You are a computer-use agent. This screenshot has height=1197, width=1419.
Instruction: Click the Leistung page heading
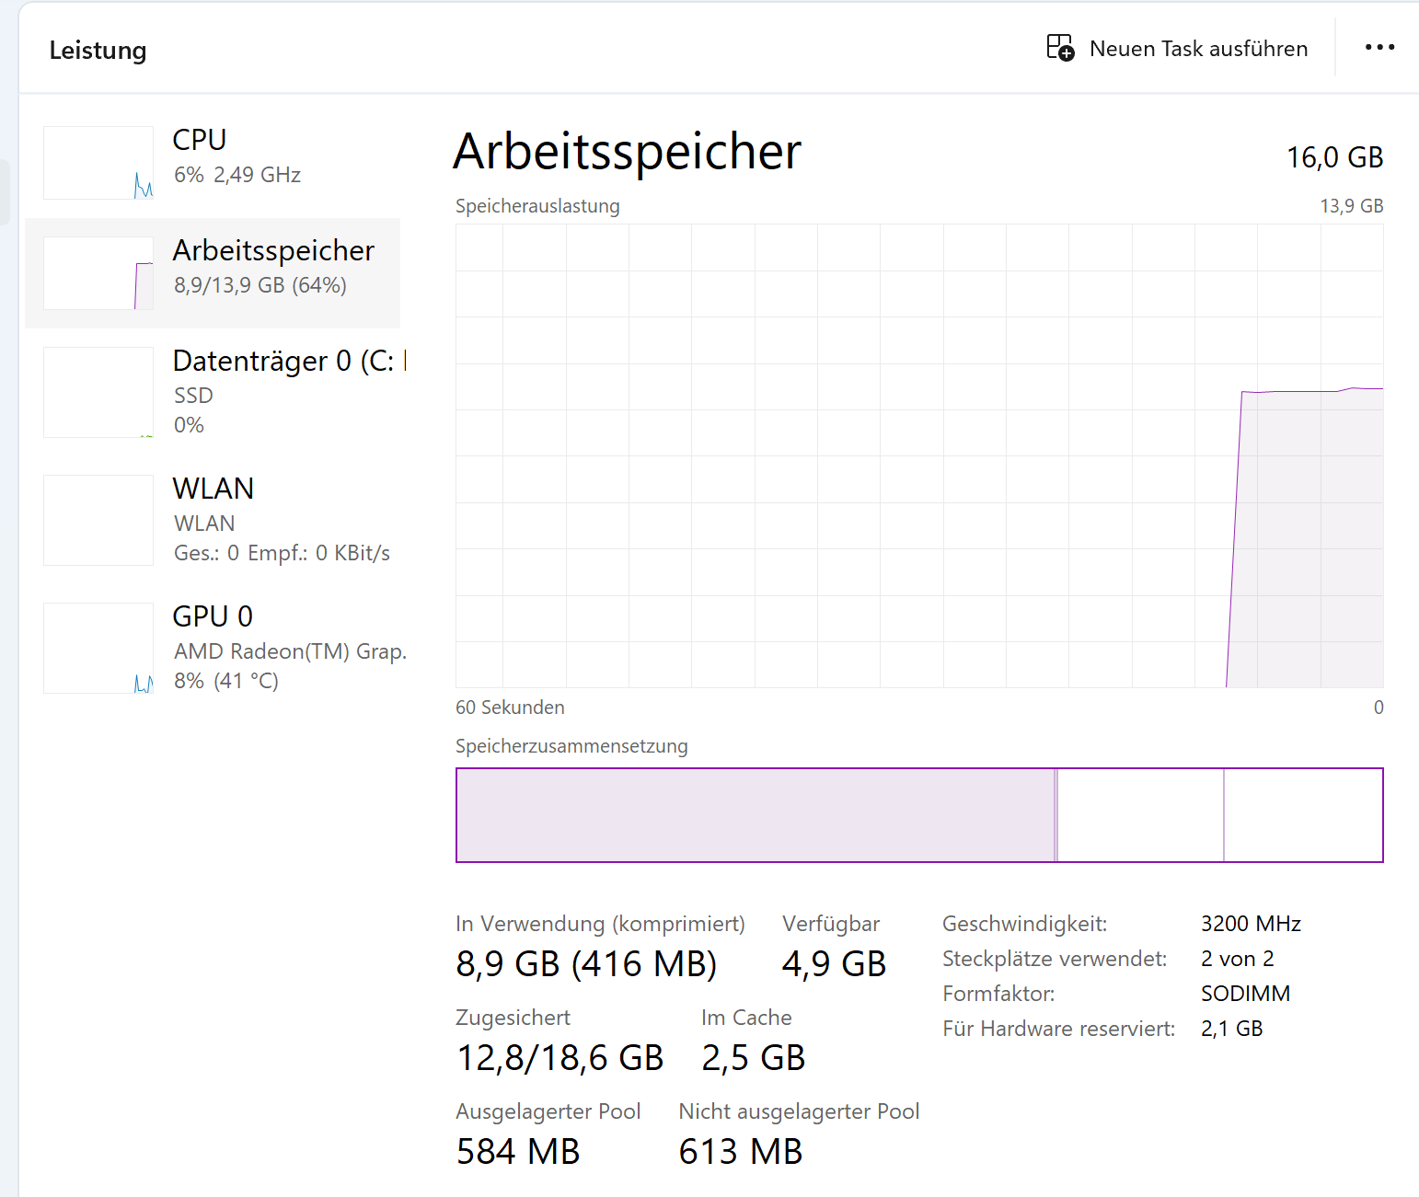pyautogui.click(x=98, y=51)
